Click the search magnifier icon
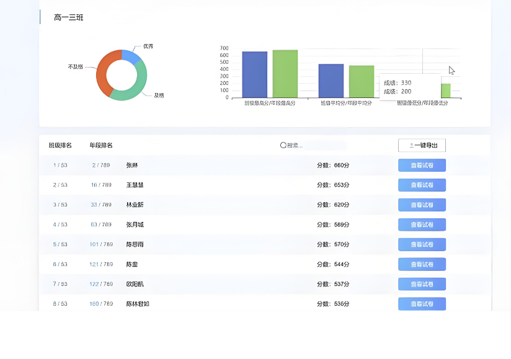This screenshot has height=359, width=511. point(283,145)
